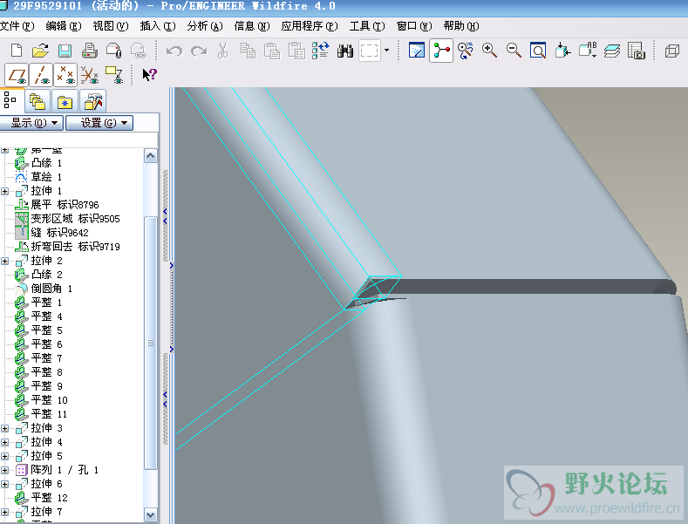The width and height of the screenshot is (688, 524).
Task: Open the 显示(O) dropdown
Action: point(31,123)
